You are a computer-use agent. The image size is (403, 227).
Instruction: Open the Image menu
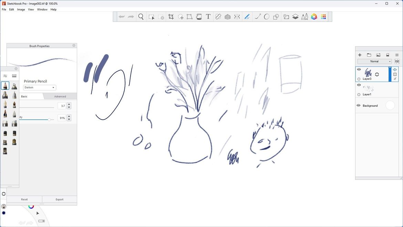[21, 9]
